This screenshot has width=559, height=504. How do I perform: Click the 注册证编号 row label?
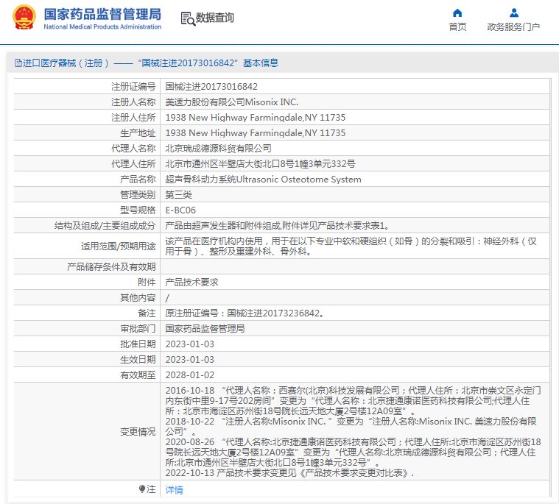[133, 87]
